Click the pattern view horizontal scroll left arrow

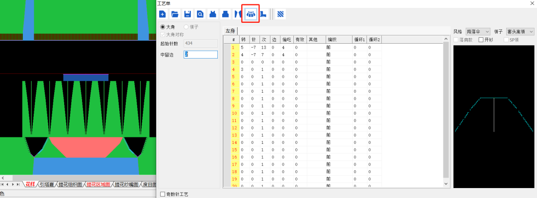(3, 178)
